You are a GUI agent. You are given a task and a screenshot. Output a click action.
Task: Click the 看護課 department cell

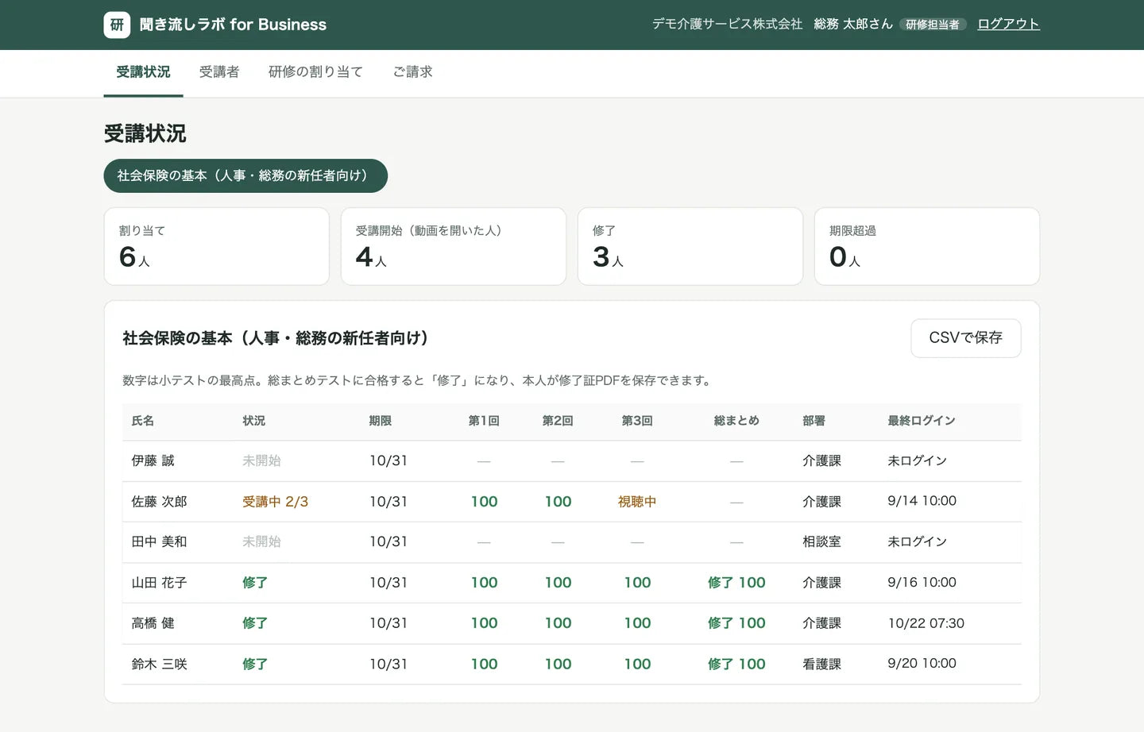[821, 664]
